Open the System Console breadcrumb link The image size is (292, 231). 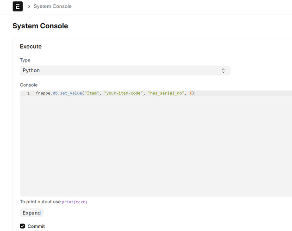pos(52,6)
